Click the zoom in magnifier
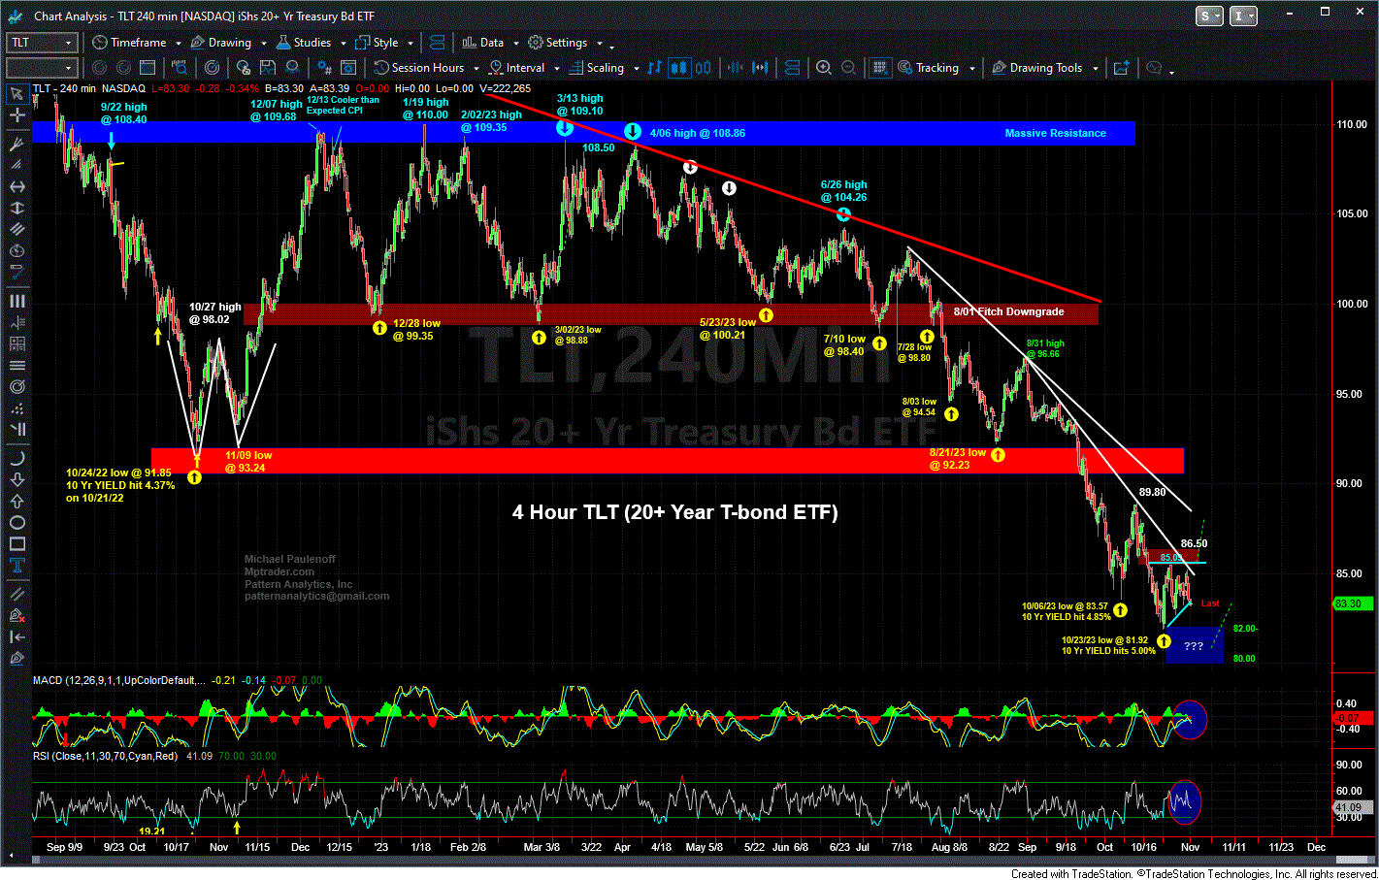The width and height of the screenshot is (1379, 880). point(824,68)
